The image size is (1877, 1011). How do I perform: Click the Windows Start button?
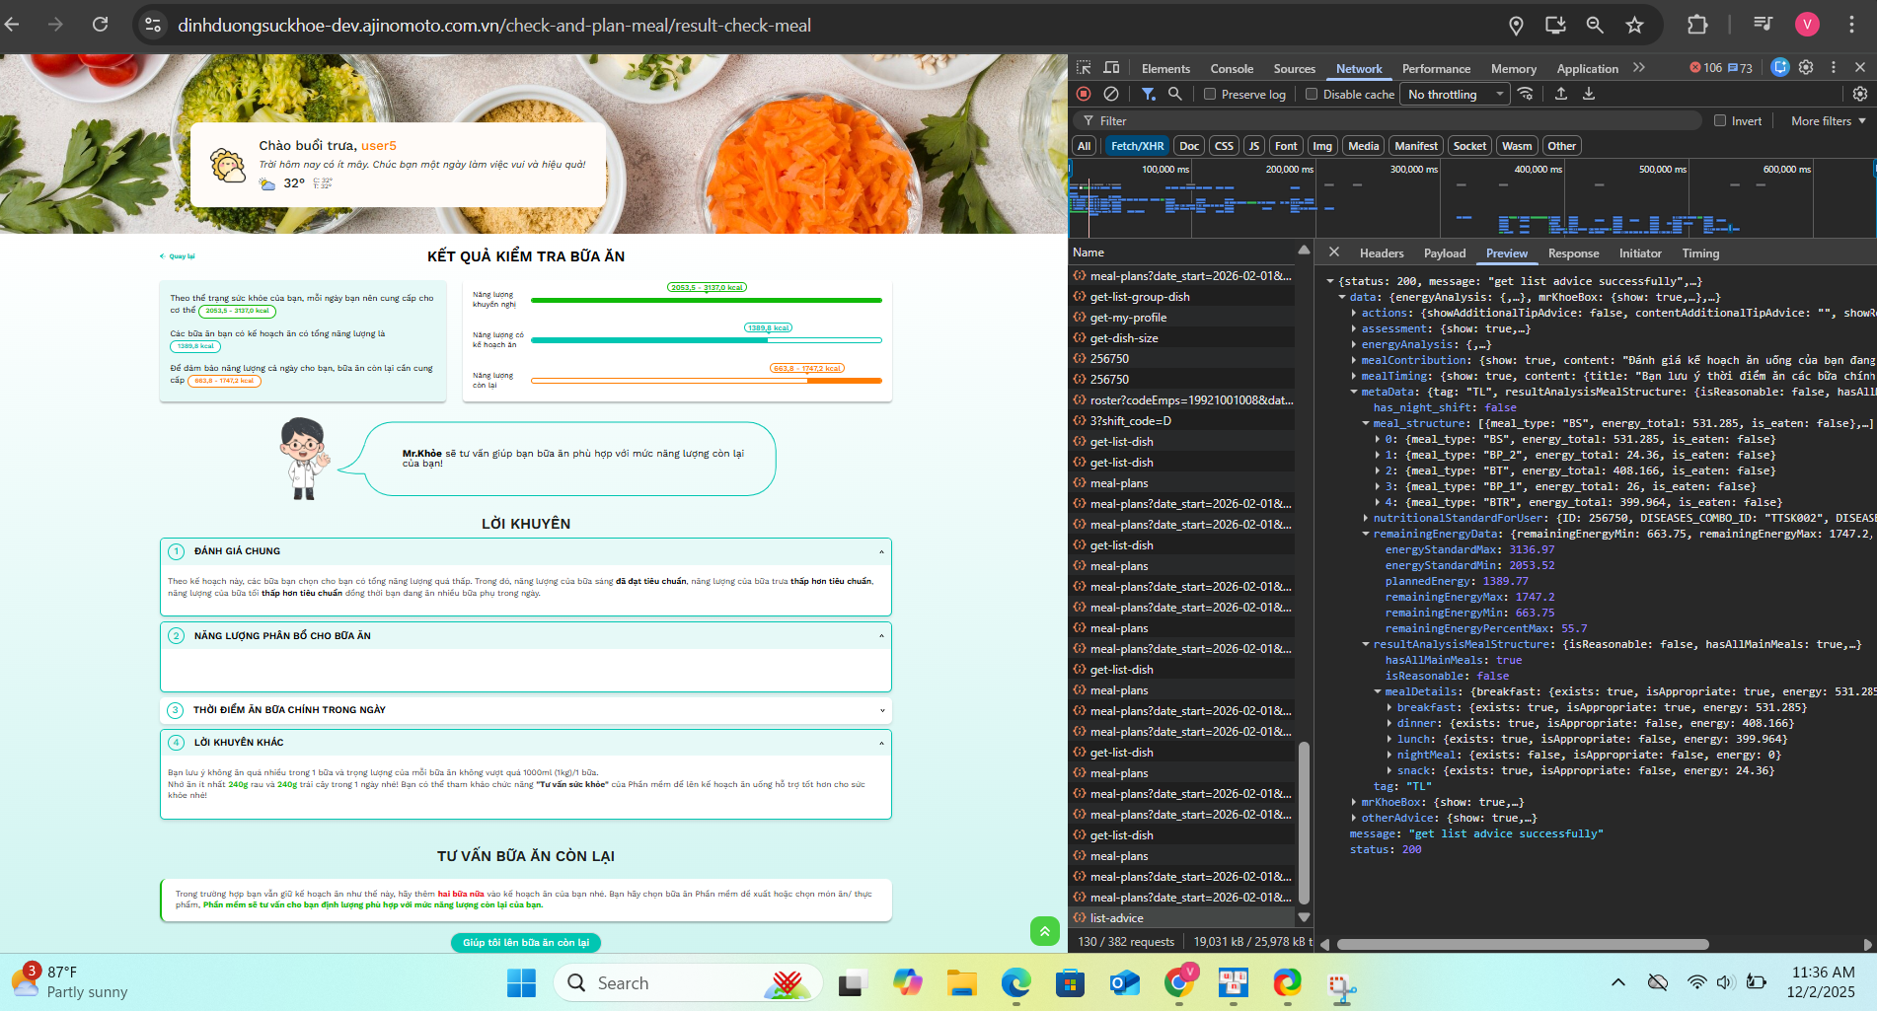[521, 983]
